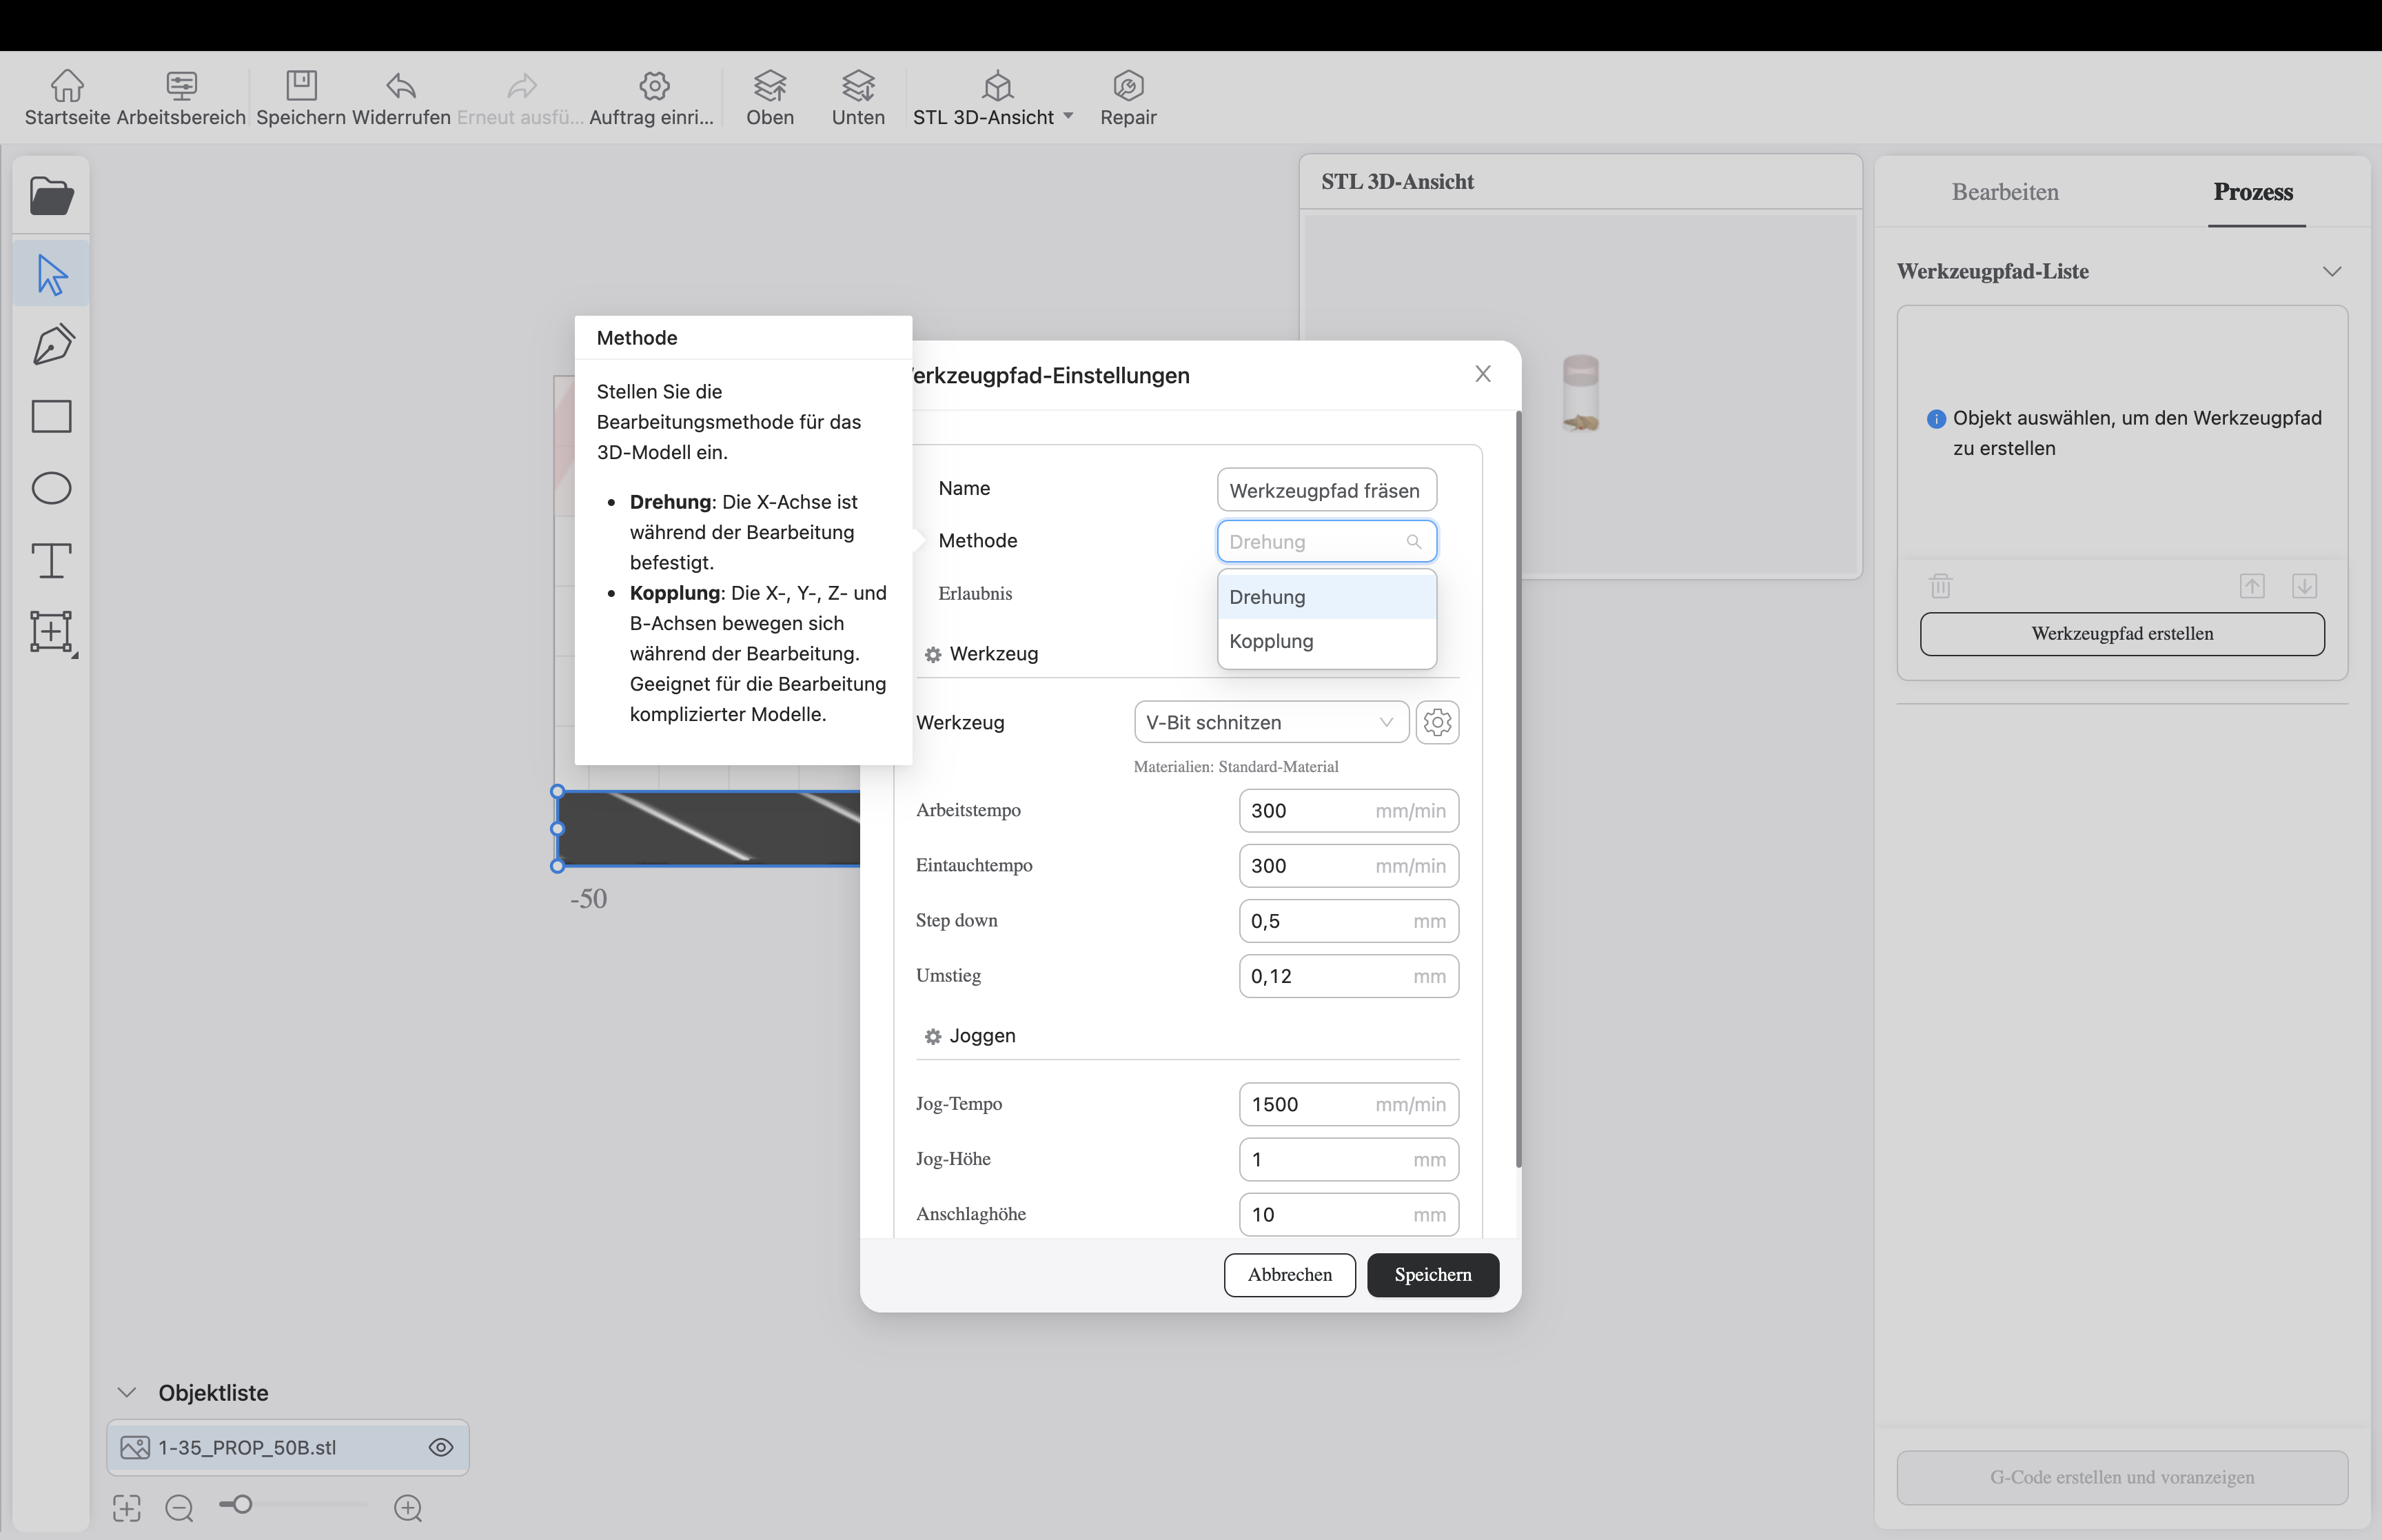Open file with folder icon
The width and height of the screenshot is (2382, 1540).
pyautogui.click(x=51, y=196)
